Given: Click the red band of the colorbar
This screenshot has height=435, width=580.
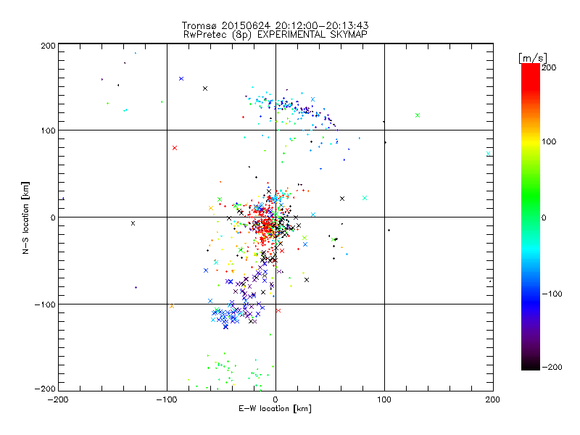Looking at the screenshot, I should pos(531,87).
